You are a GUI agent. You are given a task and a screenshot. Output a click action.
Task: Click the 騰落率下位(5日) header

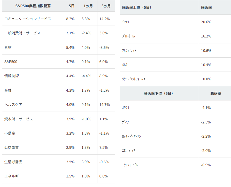pos(158,93)
